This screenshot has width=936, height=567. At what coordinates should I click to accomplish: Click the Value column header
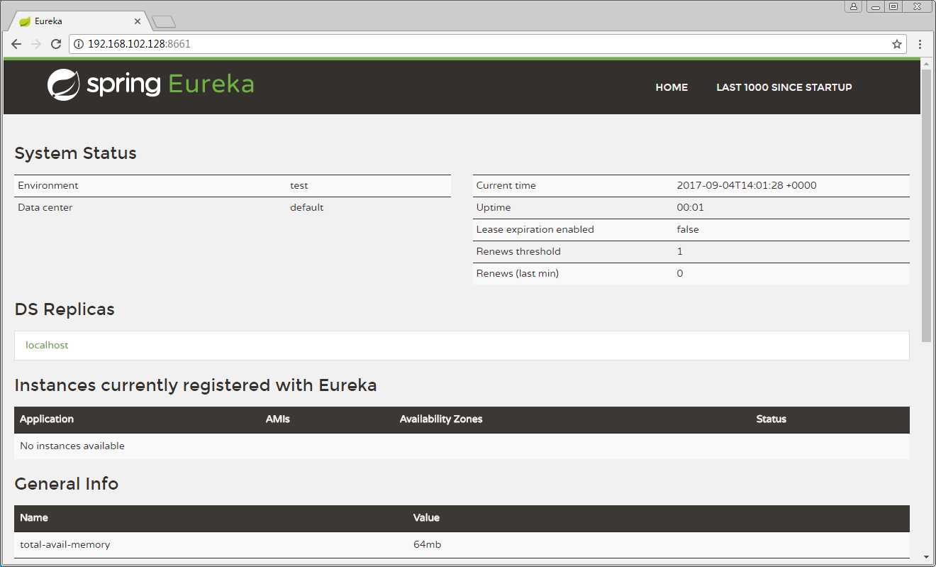tap(426, 517)
